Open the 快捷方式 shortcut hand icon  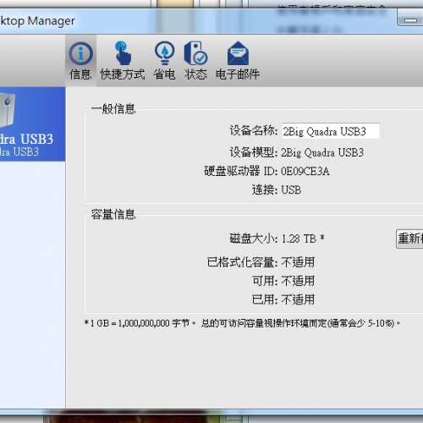coord(123,53)
